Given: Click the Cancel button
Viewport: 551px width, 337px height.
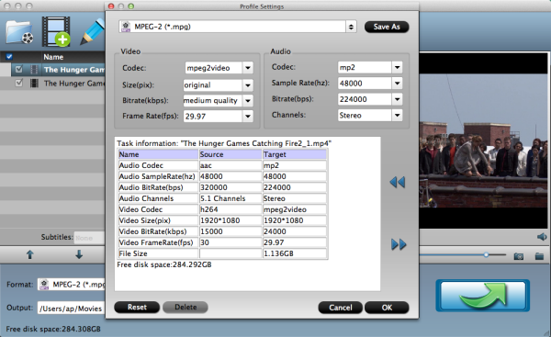Looking at the screenshot, I should pyautogui.click(x=341, y=308).
